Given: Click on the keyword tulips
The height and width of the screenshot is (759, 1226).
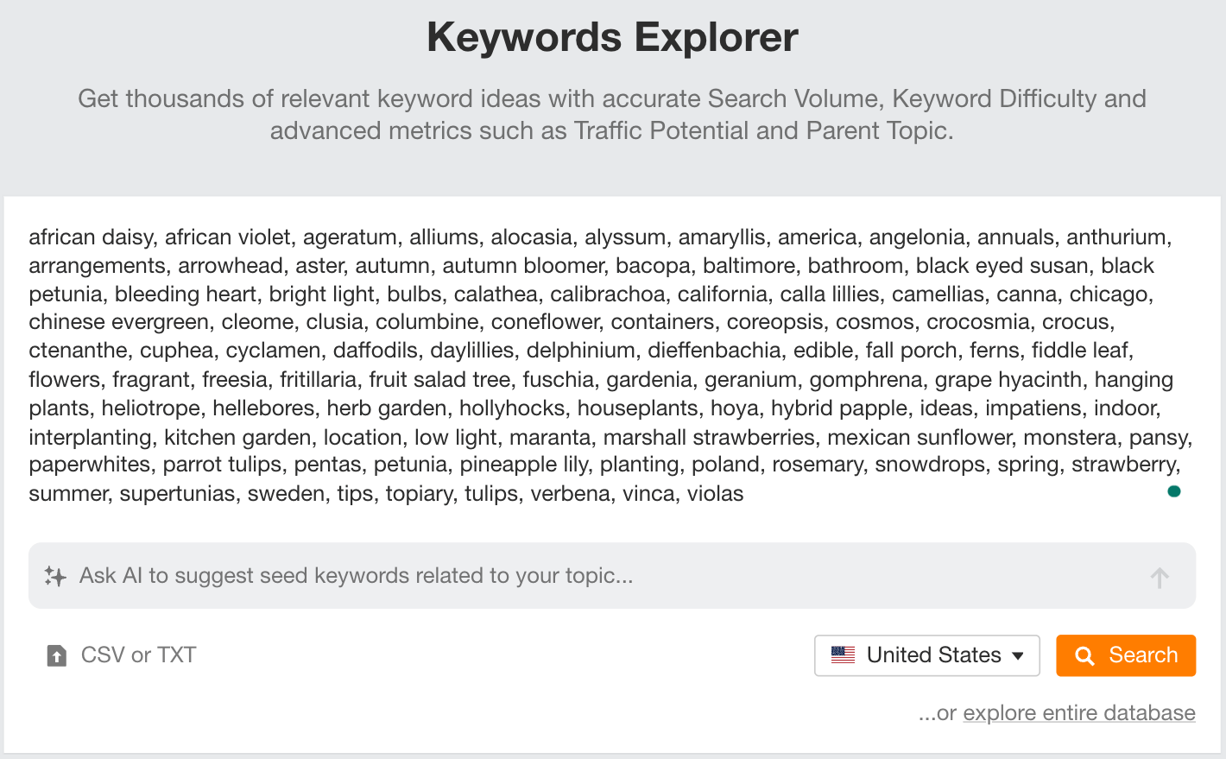Looking at the screenshot, I should 494,493.
